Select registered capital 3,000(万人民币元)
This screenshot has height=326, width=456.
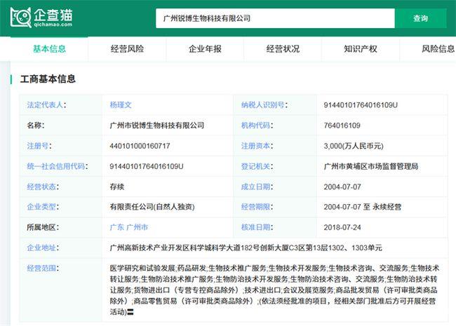point(354,146)
